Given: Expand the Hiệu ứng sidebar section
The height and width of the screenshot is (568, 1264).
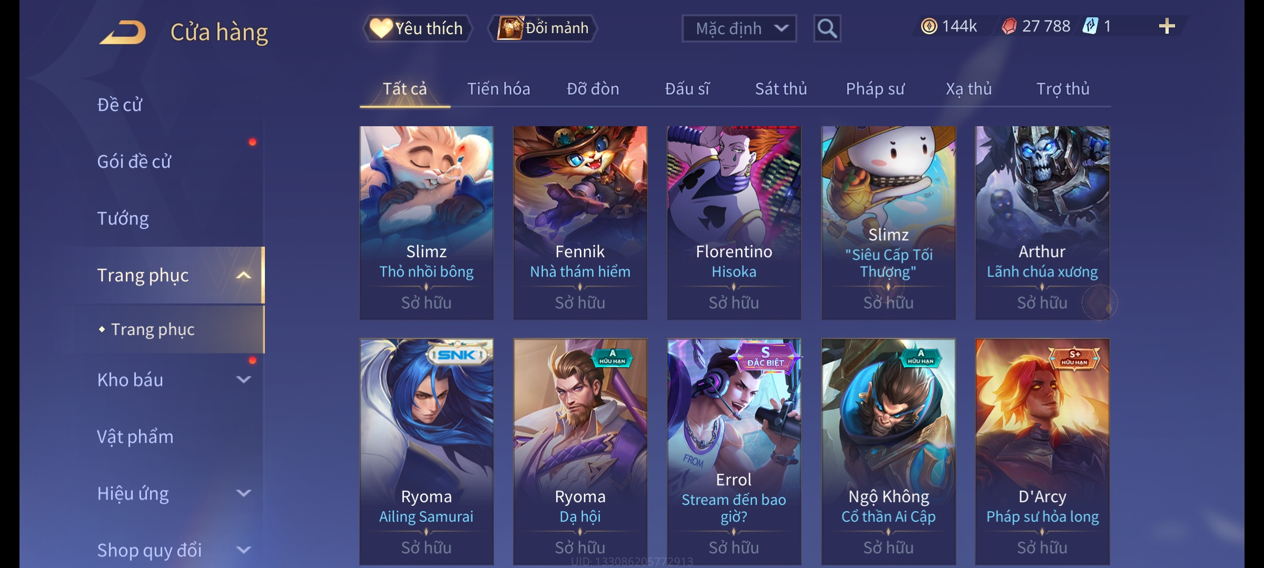Looking at the screenshot, I should coord(243,493).
